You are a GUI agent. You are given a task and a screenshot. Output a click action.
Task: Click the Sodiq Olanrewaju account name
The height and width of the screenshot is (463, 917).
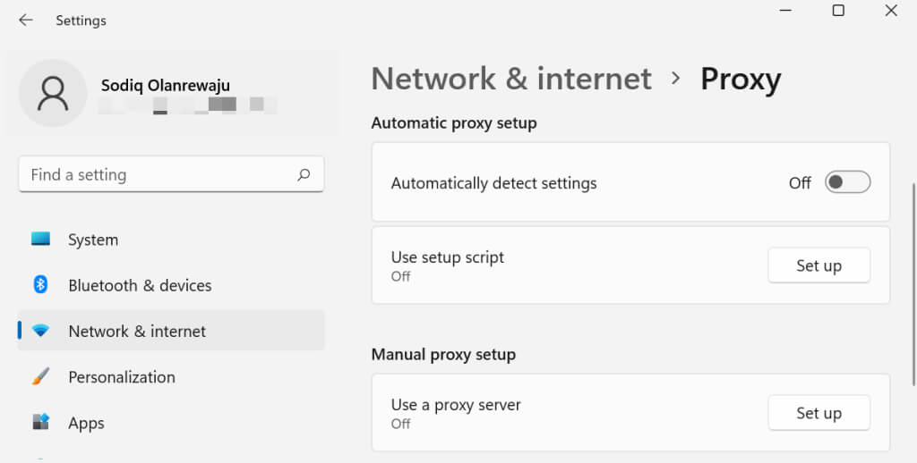tap(166, 86)
